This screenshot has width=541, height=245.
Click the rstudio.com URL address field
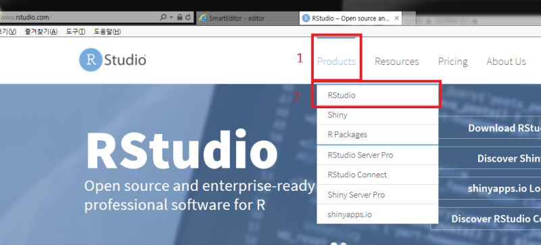coord(79,17)
